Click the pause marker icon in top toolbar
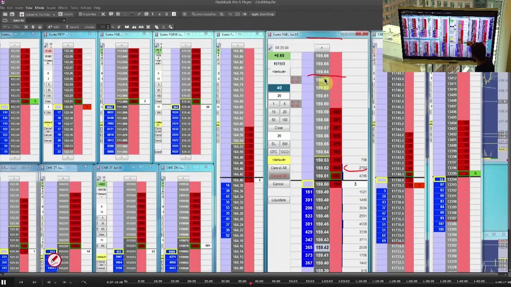This screenshot has width=511, height=287. click(166, 14)
